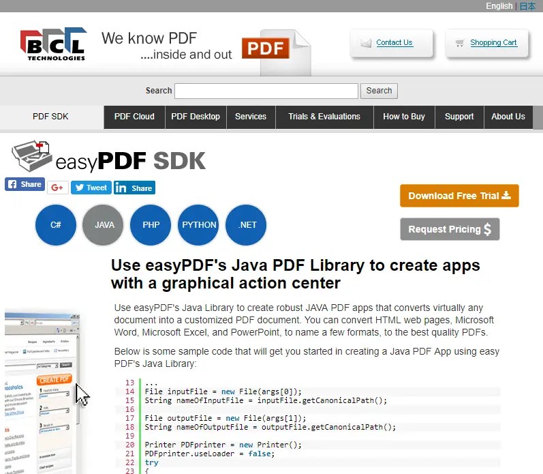
Task: Switch language to English
Action: tap(499, 6)
